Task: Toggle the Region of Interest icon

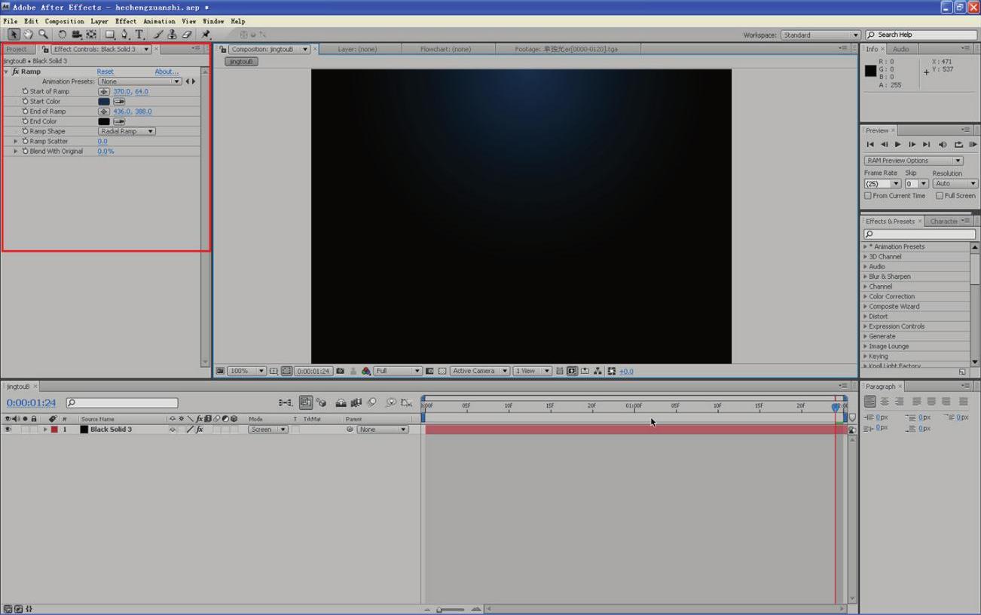Action: click(429, 371)
